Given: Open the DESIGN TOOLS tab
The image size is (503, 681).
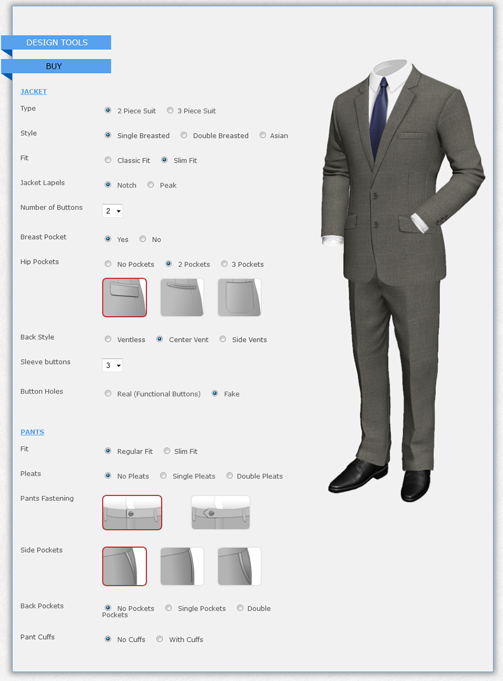Looking at the screenshot, I should pyautogui.click(x=56, y=42).
